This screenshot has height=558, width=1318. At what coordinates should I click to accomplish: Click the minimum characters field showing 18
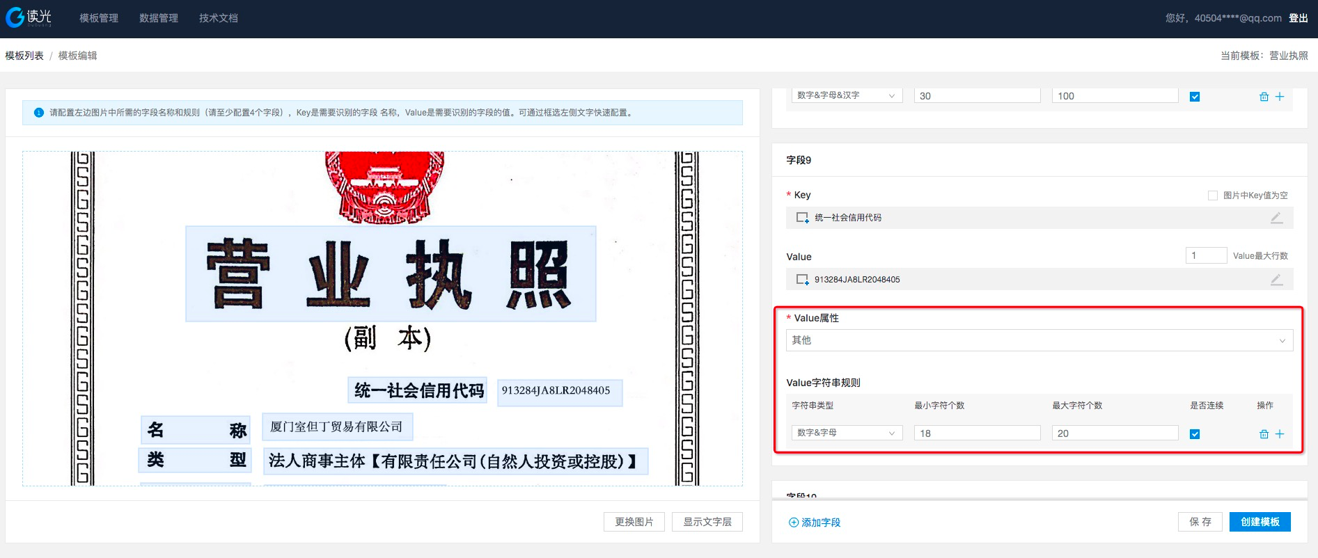pyautogui.click(x=977, y=433)
